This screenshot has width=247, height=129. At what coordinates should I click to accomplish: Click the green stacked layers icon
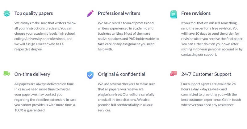tap(7, 14)
